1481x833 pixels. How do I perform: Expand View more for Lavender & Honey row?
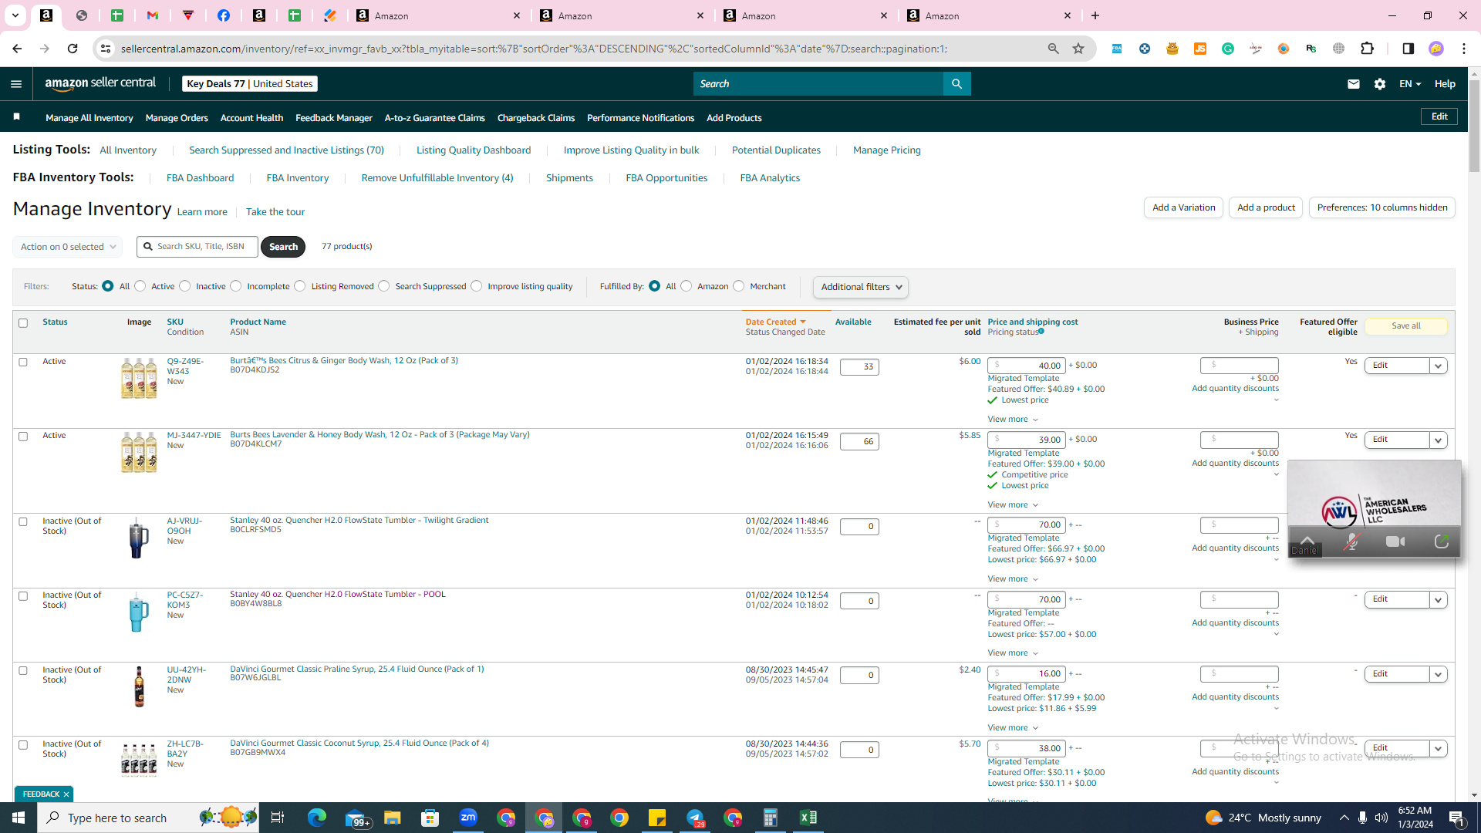tap(1013, 504)
